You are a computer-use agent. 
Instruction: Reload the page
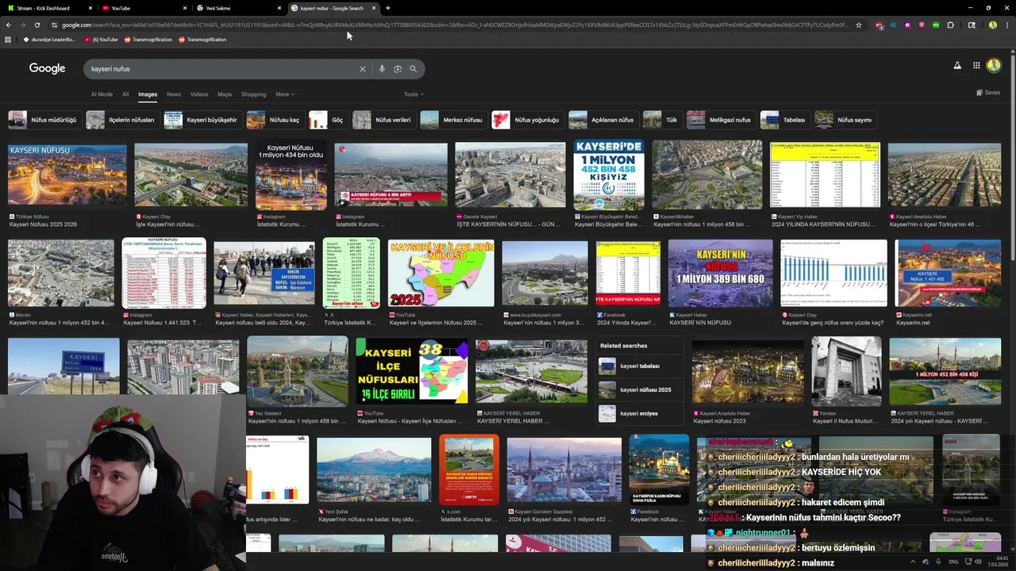click(x=37, y=25)
